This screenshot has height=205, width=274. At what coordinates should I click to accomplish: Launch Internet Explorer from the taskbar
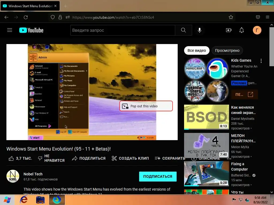pyautogui.click(x=24, y=200)
